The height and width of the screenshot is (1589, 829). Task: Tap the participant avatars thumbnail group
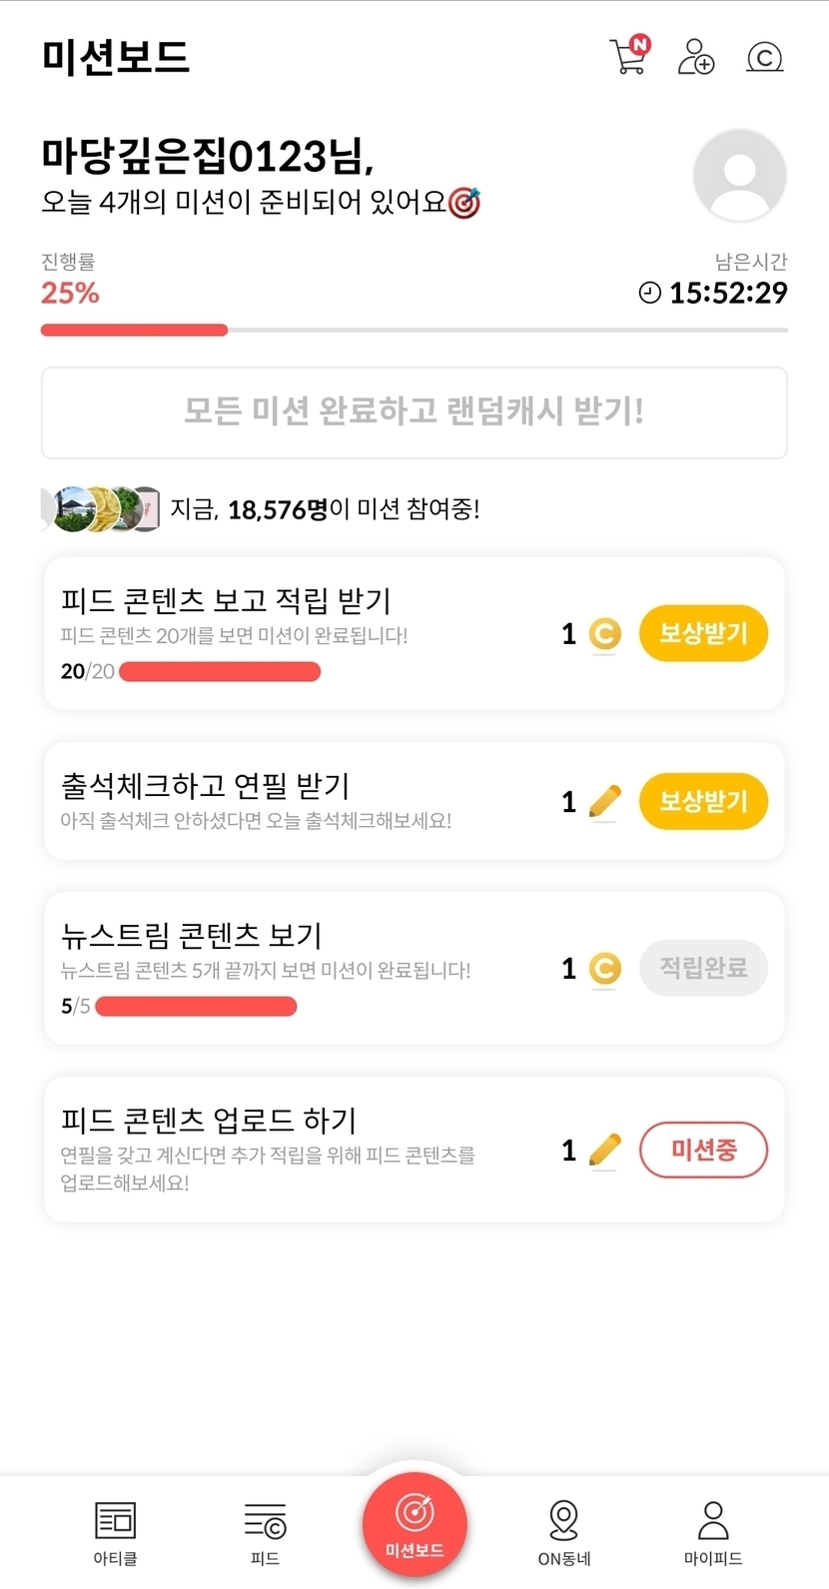[x=102, y=509]
